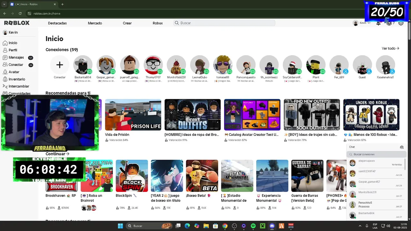
Task: Open the notifications bell icon
Action: pyautogui.click(x=378, y=23)
